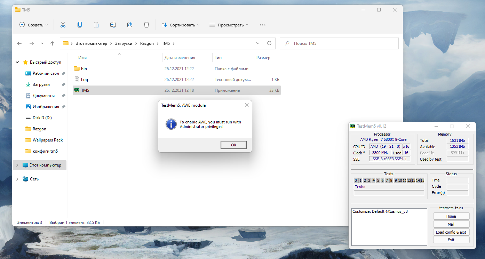Open Disk D (D:) in the sidebar
Viewport: 485px width, 259px height.
(42, 118)
